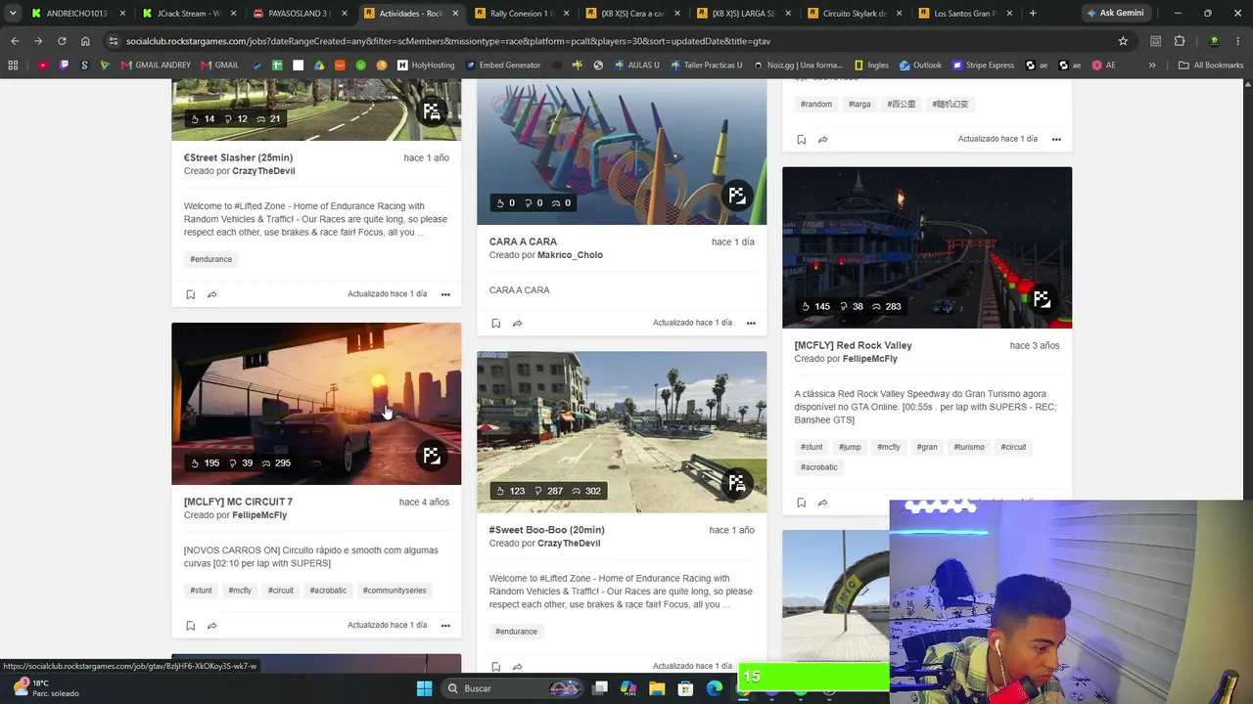The width and height of the screenshot is (1253, 704).
Task: Open the tab search dropdown arrow
Action: tap(13, 13)
